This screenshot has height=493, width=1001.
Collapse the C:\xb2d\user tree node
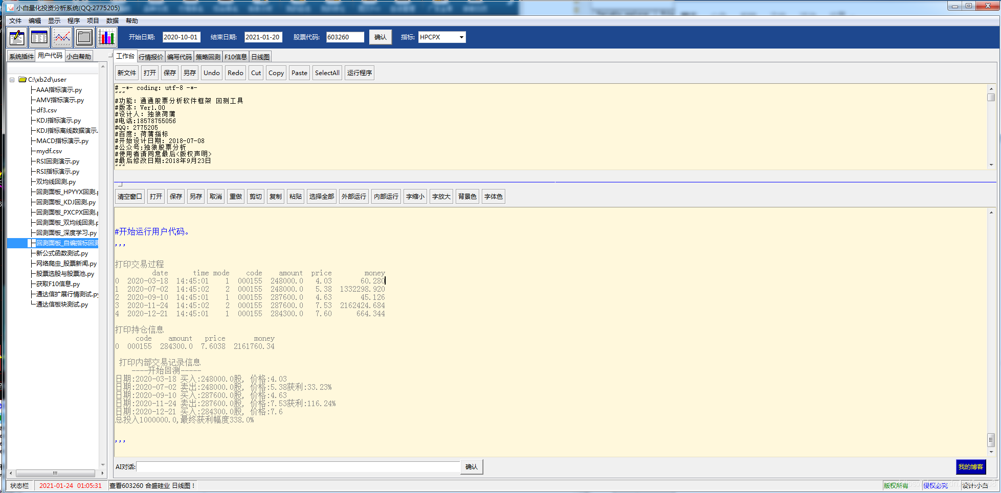12,80
